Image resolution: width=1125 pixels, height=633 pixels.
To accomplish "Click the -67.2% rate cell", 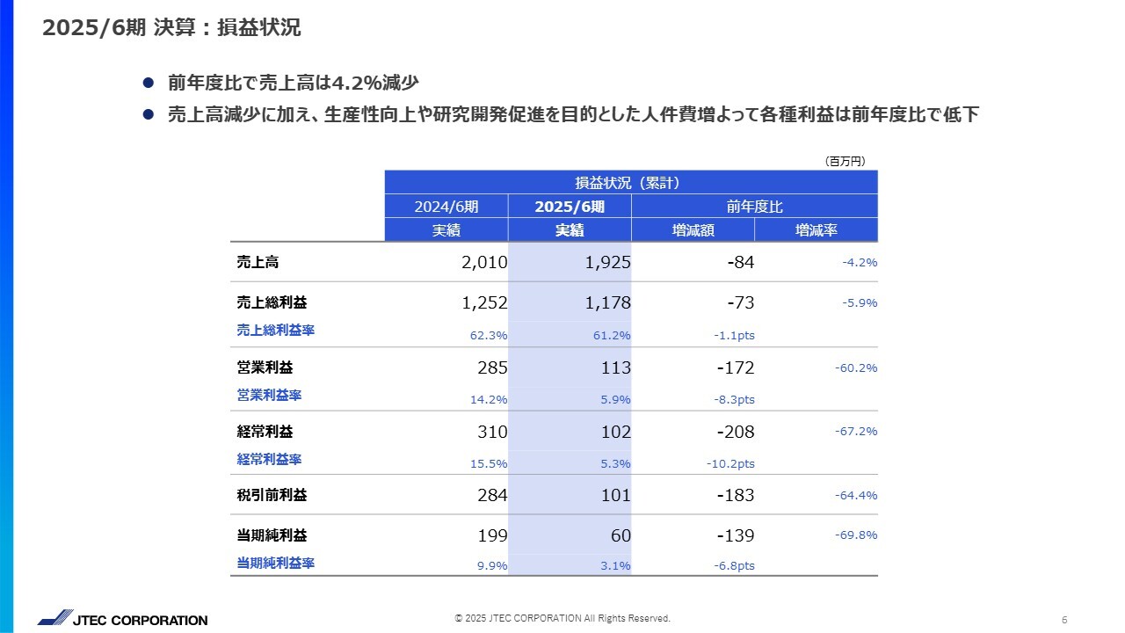I will point(856,431).
